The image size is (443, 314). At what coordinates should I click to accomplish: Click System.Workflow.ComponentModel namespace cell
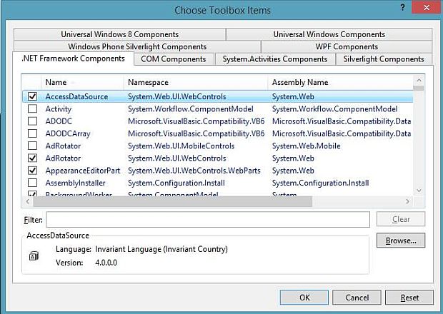pos(191,109)
